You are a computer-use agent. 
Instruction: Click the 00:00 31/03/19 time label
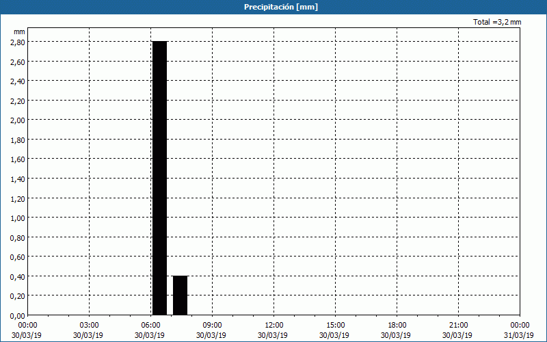[519, 330]
